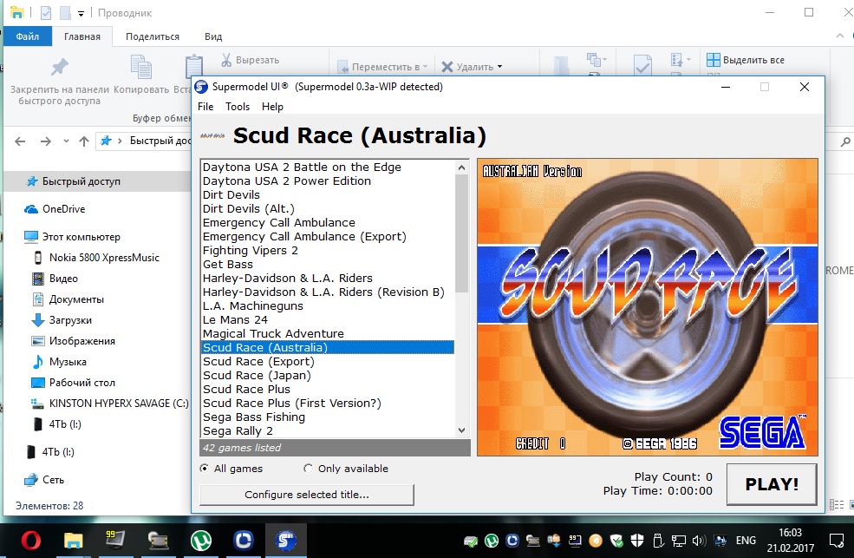Click the Configure selected title... button
Viewport: 854px width, 558px height.
pos(307,495)
